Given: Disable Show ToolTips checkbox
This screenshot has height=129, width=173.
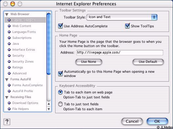Looking at the screenshot, I should click(x=127, y=26).
